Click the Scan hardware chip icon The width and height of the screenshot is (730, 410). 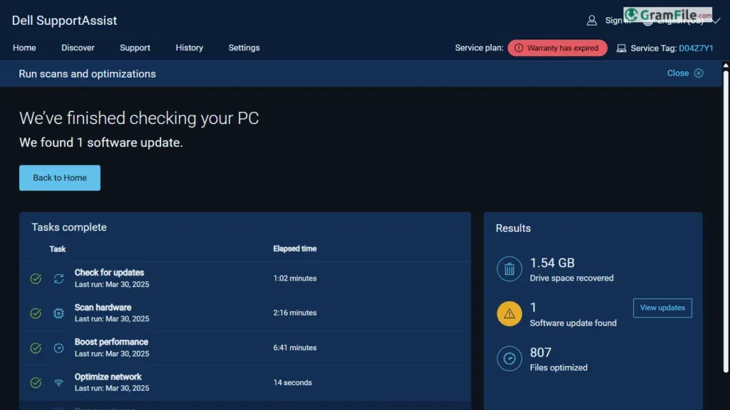(58, 313)
